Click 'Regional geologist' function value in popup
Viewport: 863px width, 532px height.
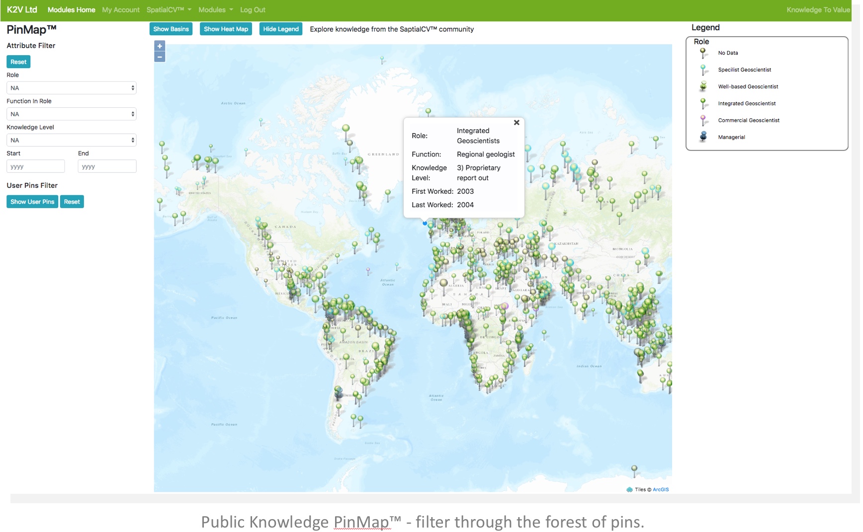pos(486,154)
